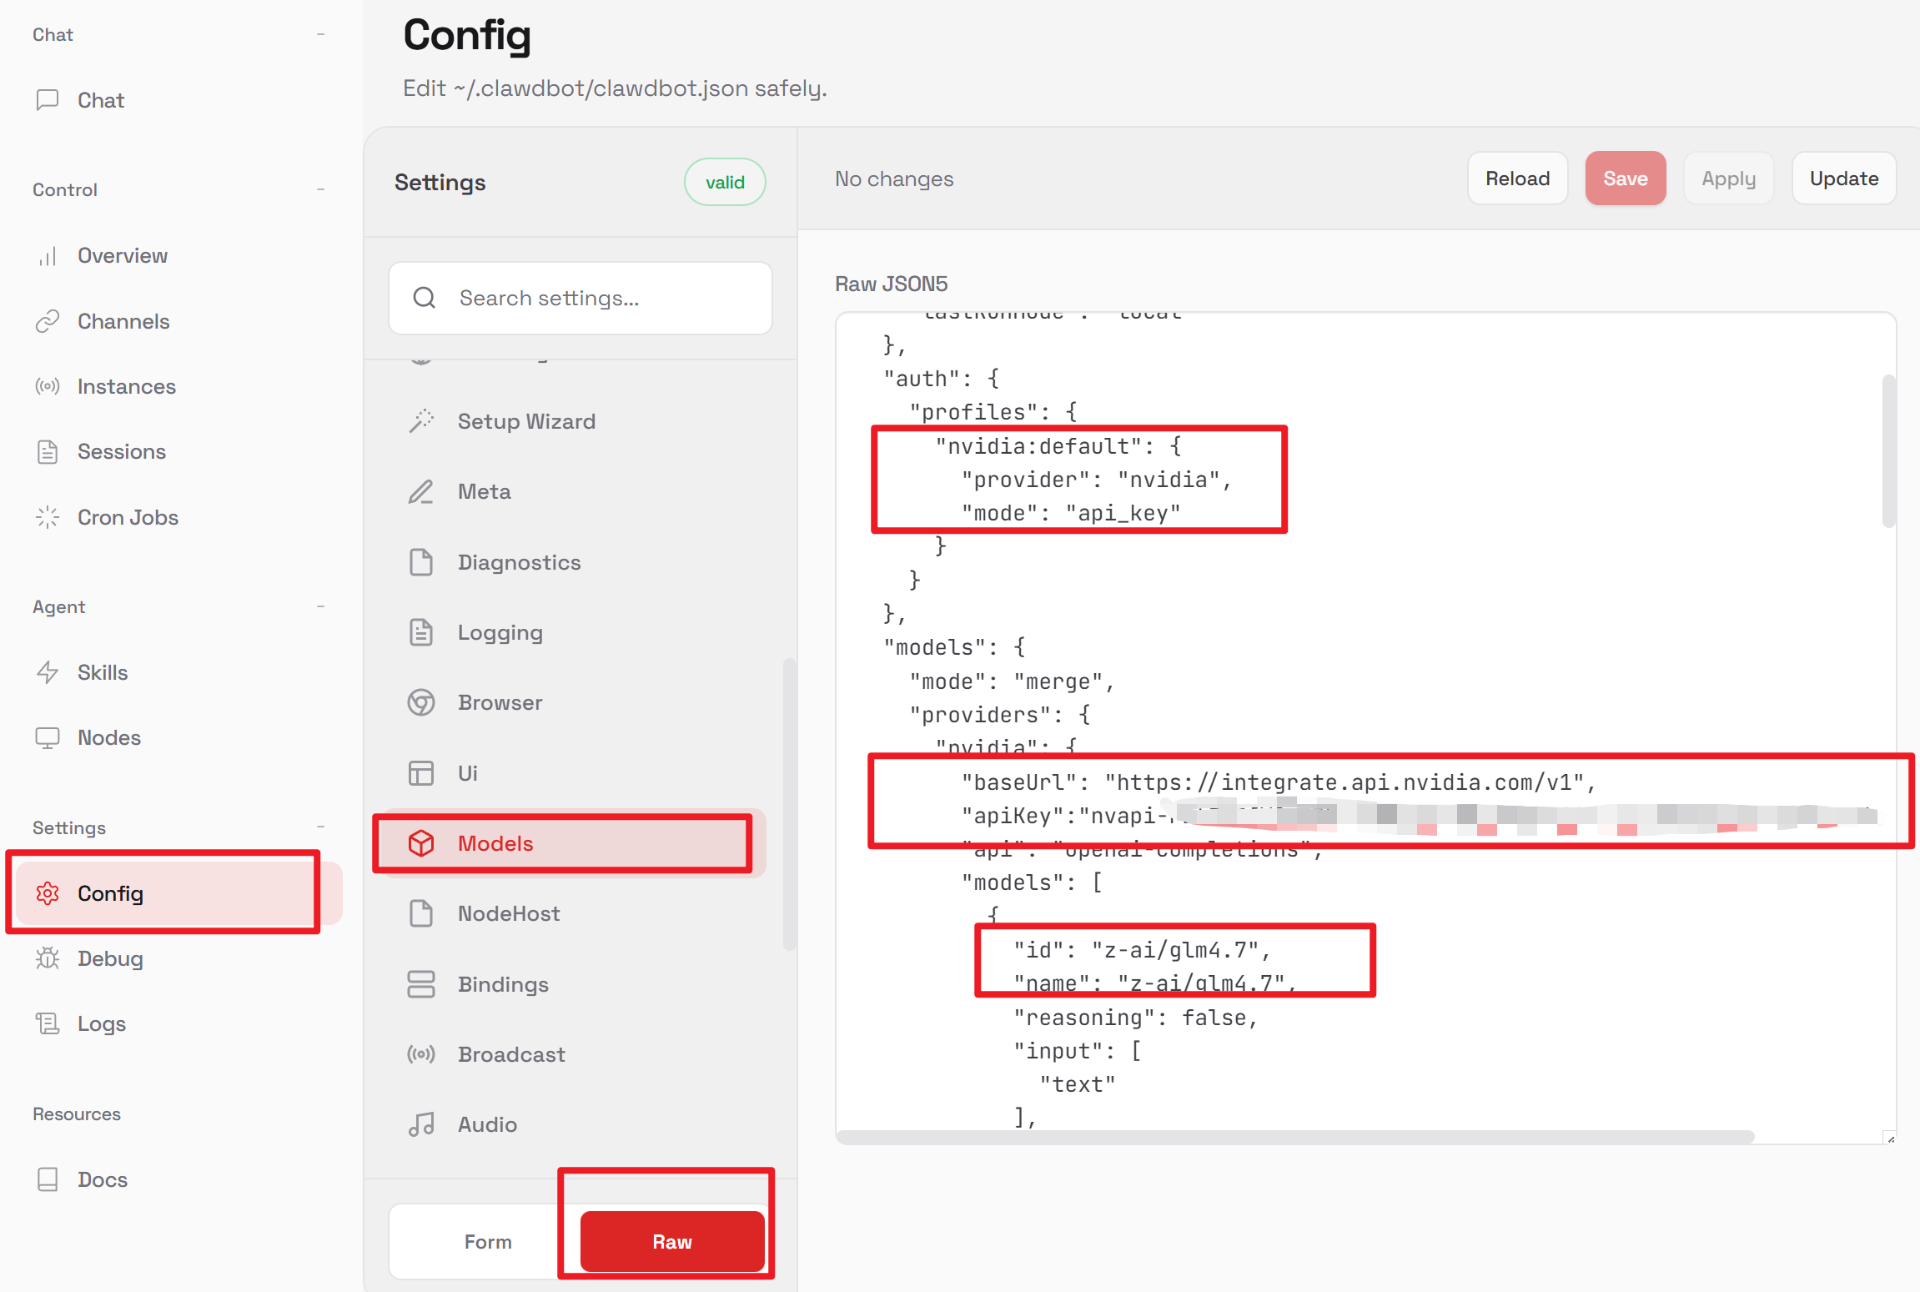1920x1292 pixels.
Task: Click the "baseUrl" line in JSON editor
Action: click(1279, 782)
